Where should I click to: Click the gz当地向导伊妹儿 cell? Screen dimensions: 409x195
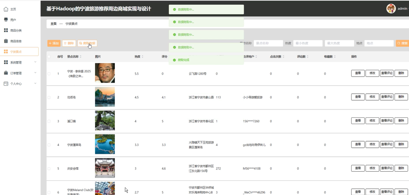click(x=254, y=145)
